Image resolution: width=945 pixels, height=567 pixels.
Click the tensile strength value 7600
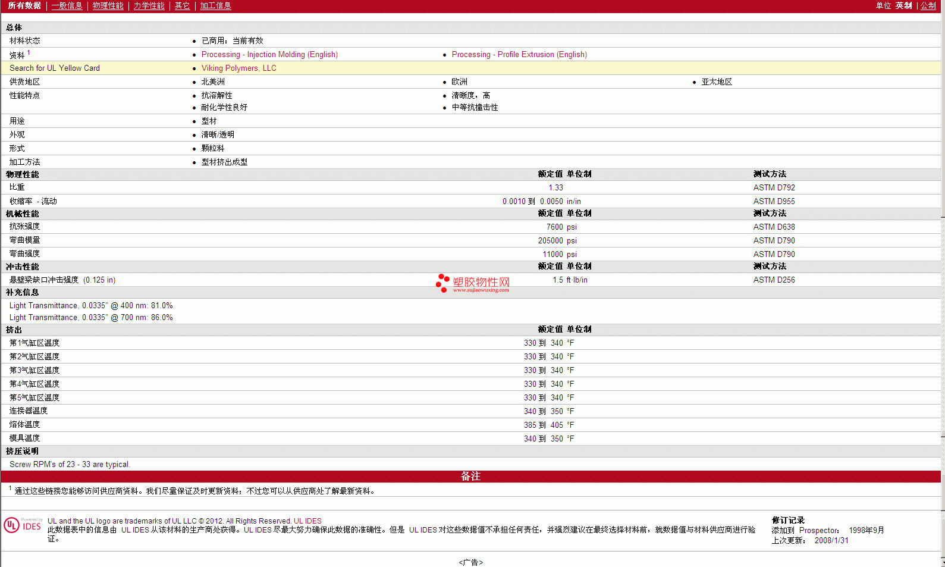tap(554, 227)
